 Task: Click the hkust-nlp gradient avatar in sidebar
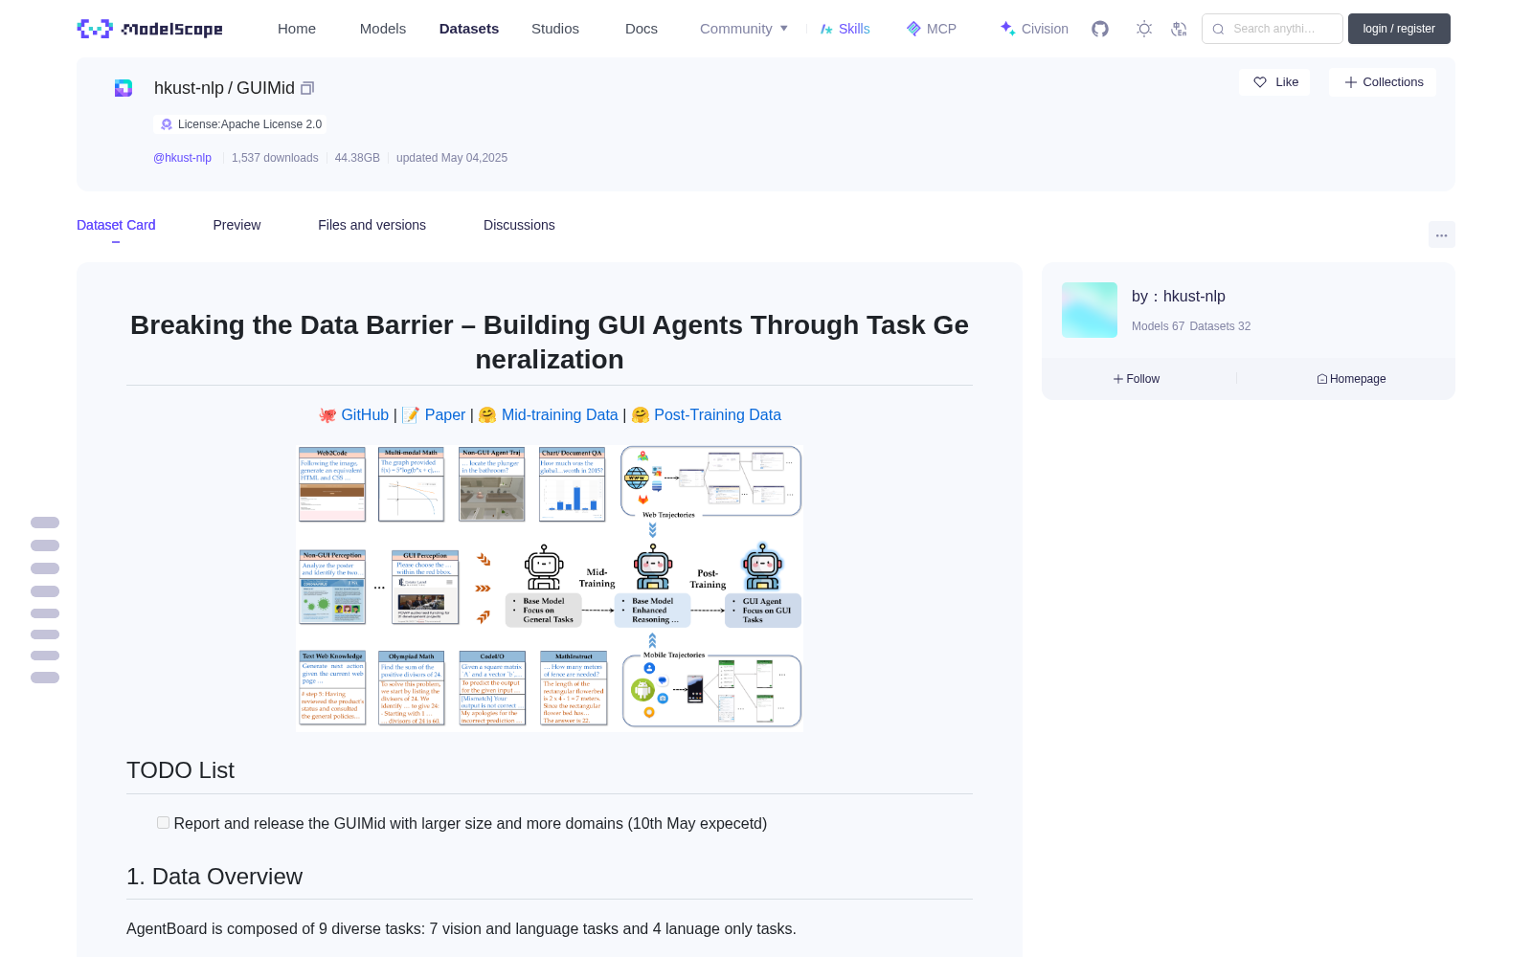[x=1090, y=310]
